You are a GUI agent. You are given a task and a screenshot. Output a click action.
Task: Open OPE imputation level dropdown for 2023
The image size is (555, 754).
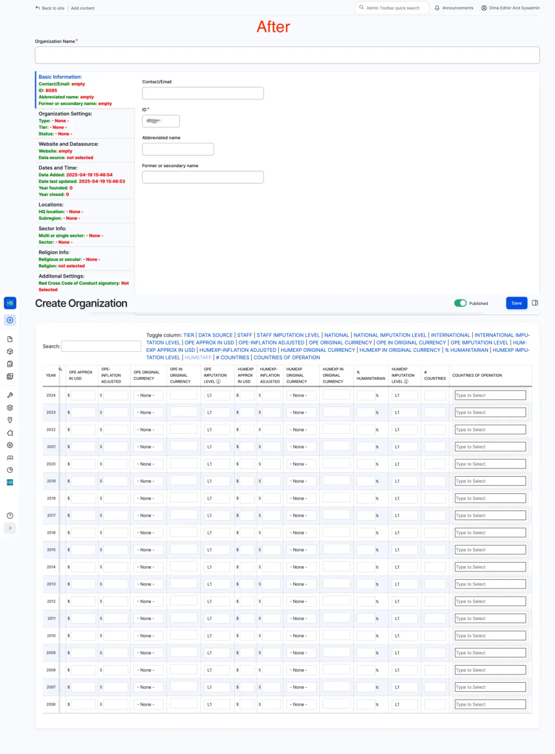coord(217,412)
